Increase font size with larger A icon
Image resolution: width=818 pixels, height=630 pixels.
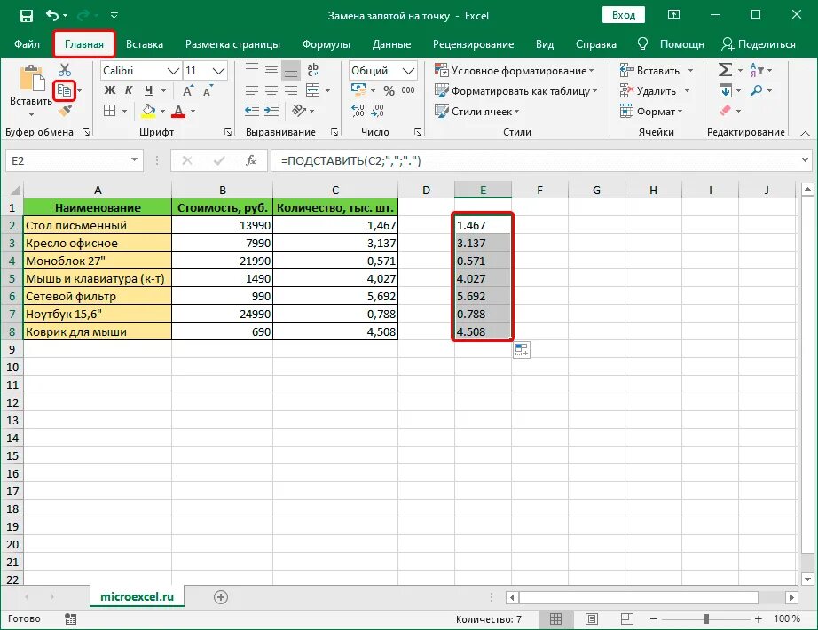coord(188,91)
